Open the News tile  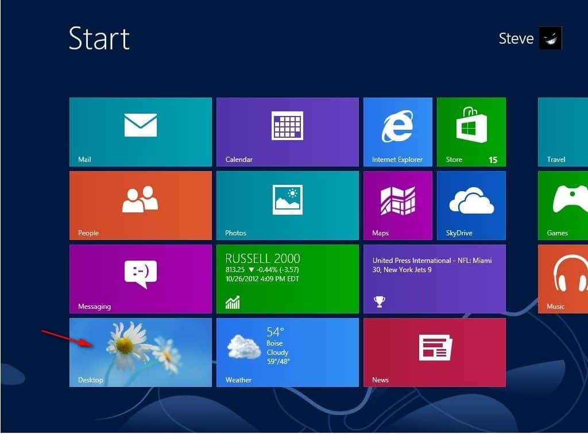click(435, 352)
